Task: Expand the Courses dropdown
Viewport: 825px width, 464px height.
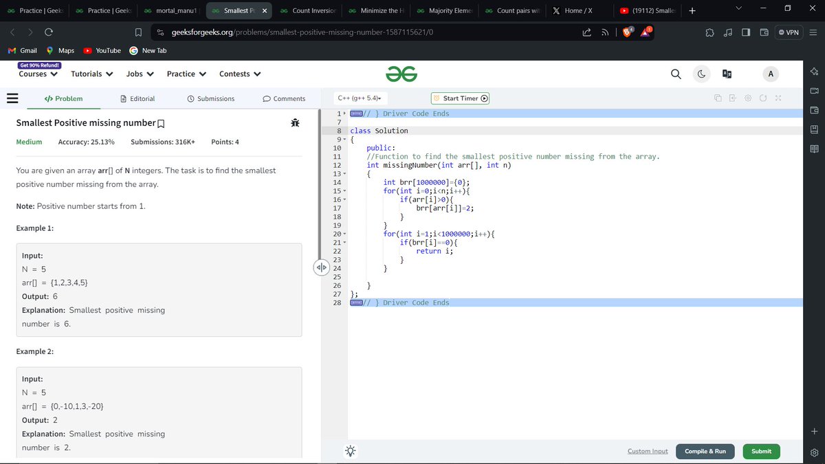Action: click(x=38, y=74)
